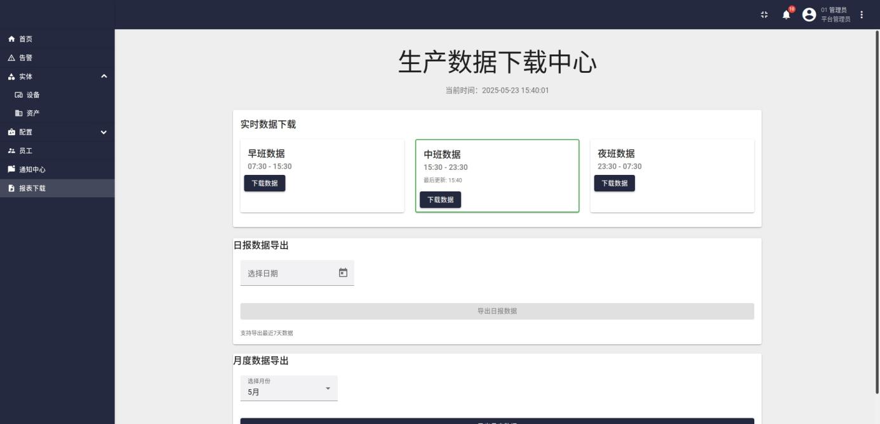The image size is (880, 424).
Task: Open the user profile avatar icon
Action: (x=809, y=15)
